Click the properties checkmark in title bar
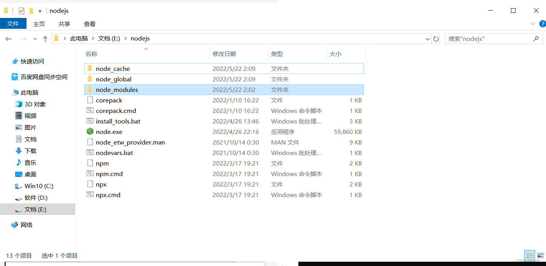This screenshot has height=266, width=546. tap(21, 11)
